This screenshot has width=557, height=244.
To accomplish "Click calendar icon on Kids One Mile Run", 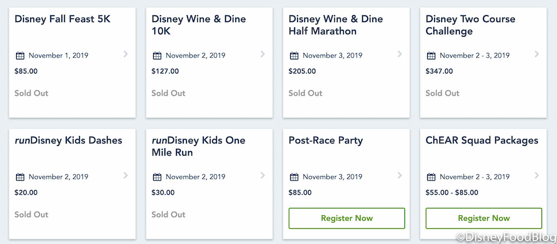I will click(157, 177).
